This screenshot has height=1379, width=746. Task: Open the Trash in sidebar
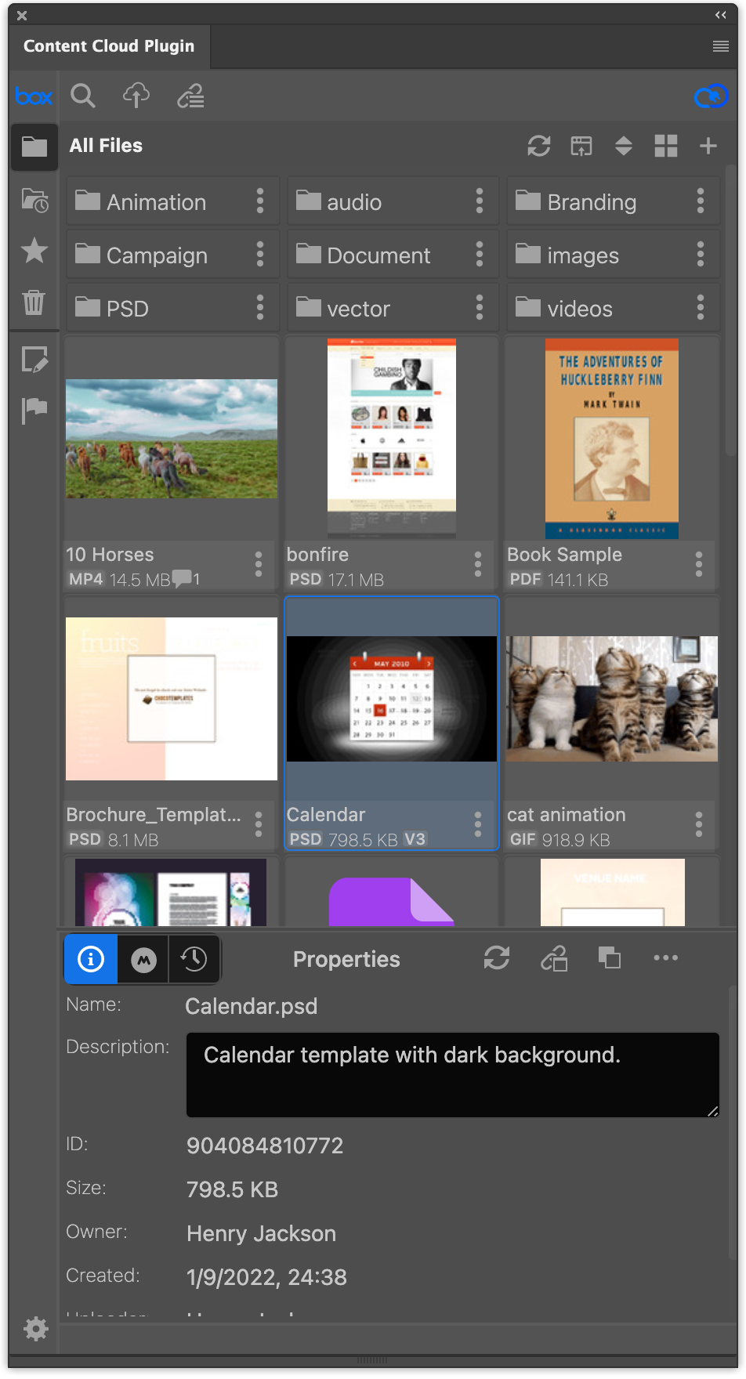pos(34,302)
